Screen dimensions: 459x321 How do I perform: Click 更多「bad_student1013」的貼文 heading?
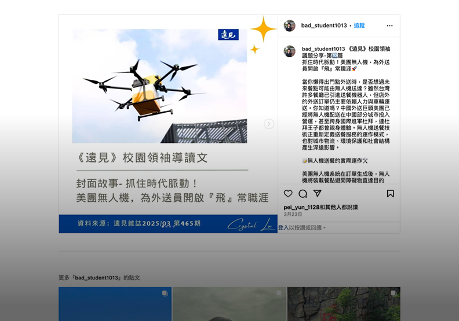(x=99, y=278)
